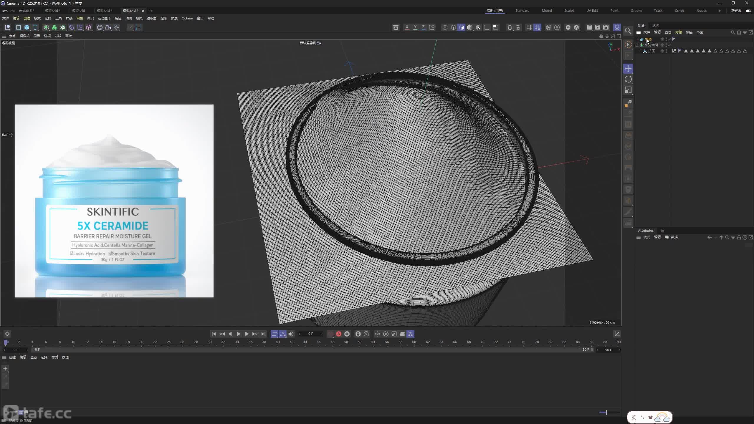754x424 pixels.
Task: Click the object manager home icon
Action: 739,32
